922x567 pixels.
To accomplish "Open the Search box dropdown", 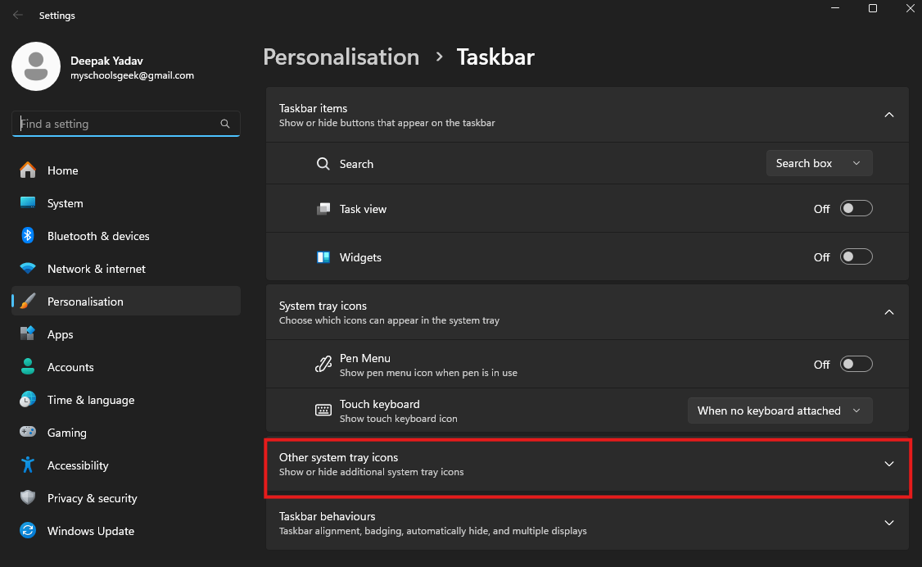I will click(819, 163).
